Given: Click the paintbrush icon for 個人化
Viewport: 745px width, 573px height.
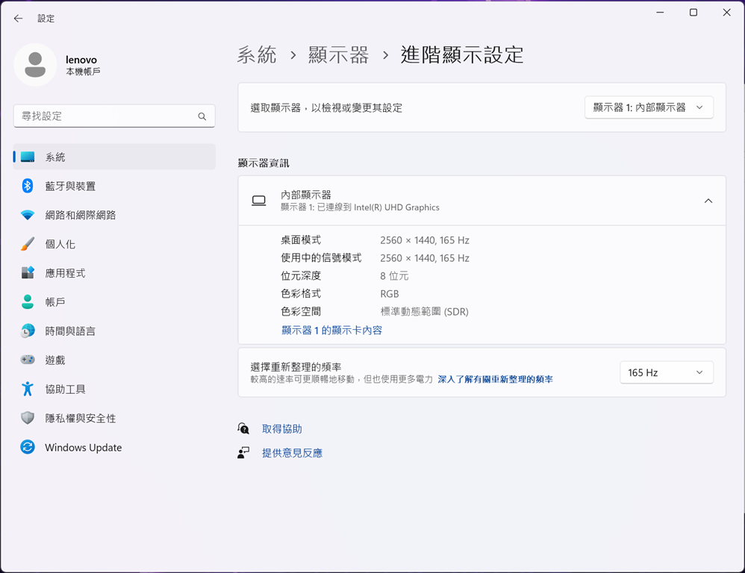Looking at the screenshot, I should point(28,244).
